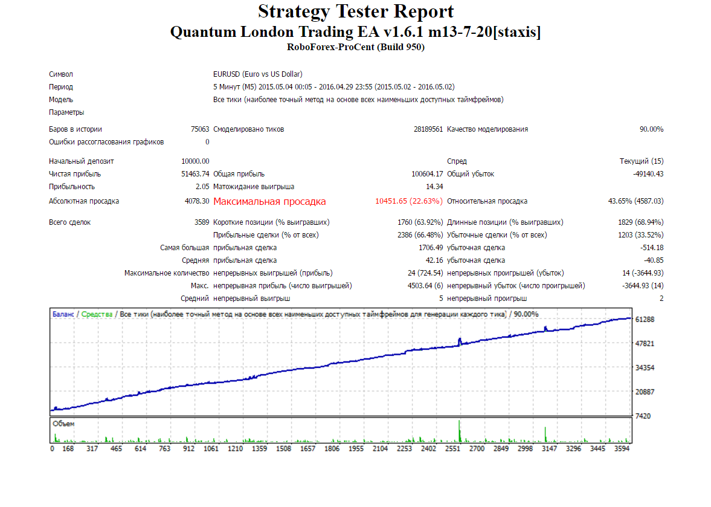Select expected payoff value 14.34
711x507 pixels.
(434, 187)
